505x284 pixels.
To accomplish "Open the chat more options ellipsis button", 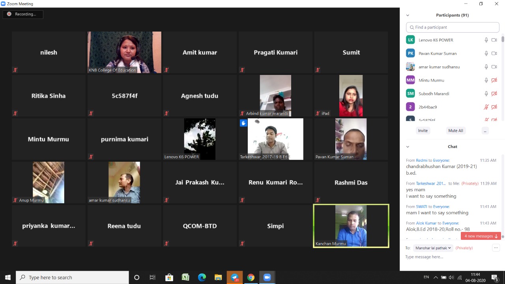I will pyautogui.click(x=496, y=248).
